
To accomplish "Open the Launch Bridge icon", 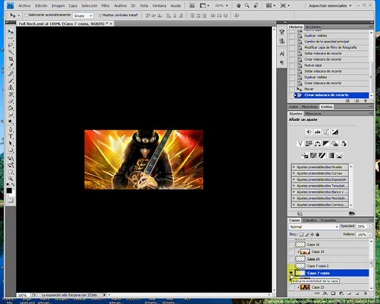I will pos(192,5).
